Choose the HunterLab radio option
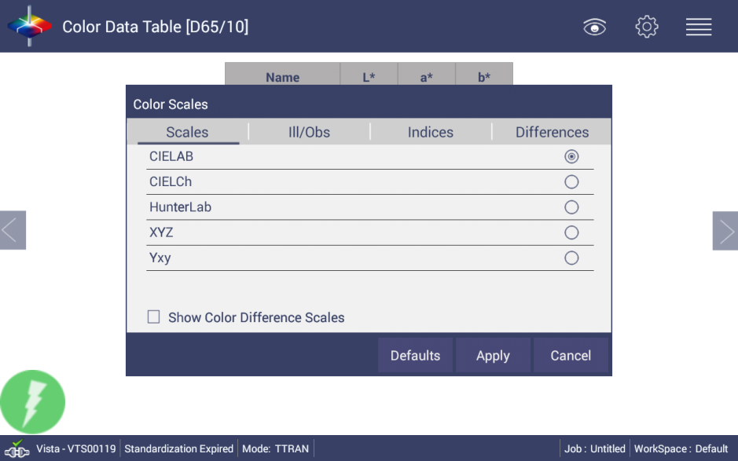 [x=571, y=207]
